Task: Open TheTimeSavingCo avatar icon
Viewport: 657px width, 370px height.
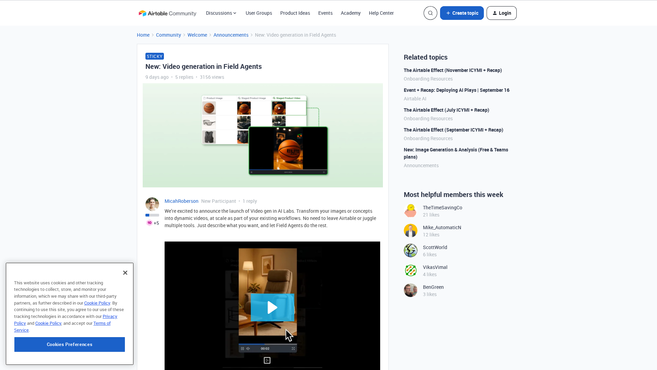Action: [x=411, y=211]
